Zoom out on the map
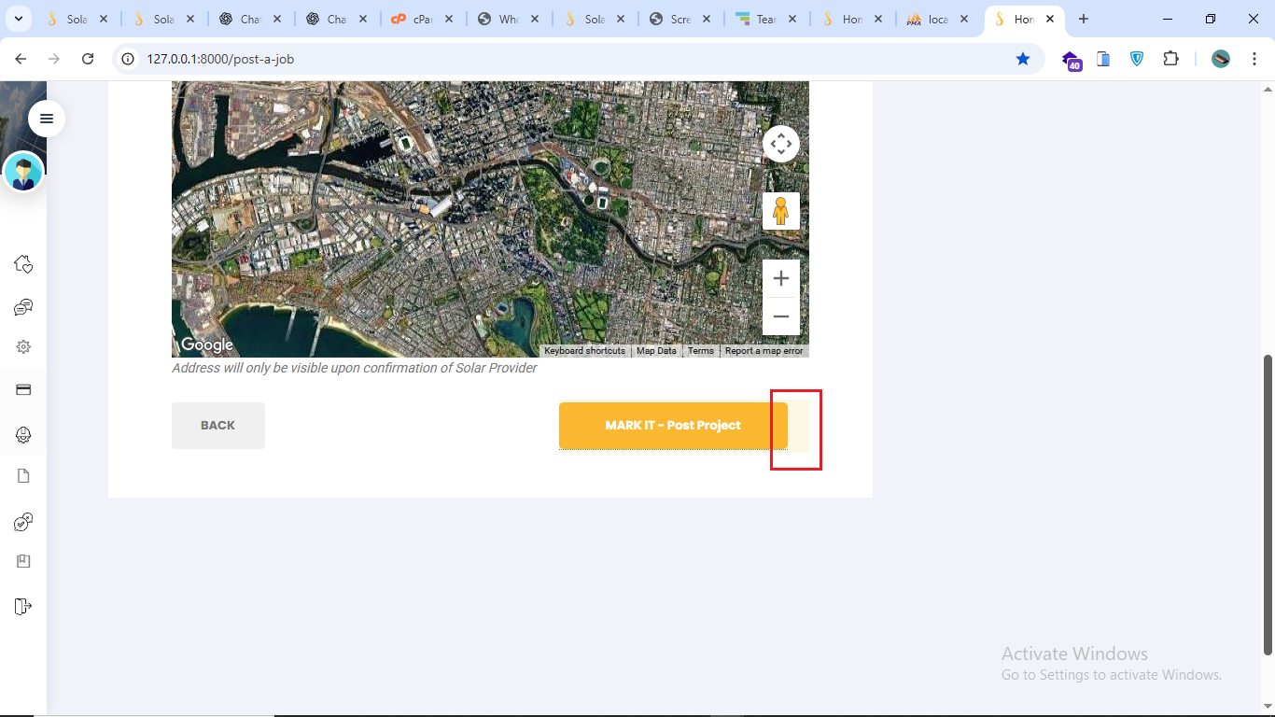 pyautogui.click(x=781, y=316)
